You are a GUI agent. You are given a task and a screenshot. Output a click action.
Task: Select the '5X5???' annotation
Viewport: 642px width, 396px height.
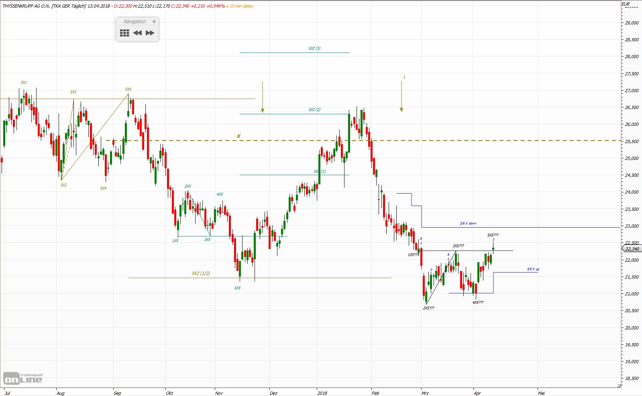493,235
